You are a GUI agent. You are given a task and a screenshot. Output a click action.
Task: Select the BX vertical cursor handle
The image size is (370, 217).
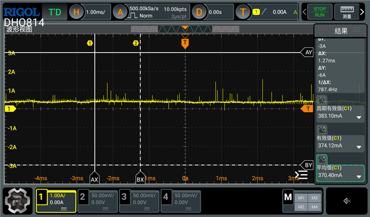tap(140, 178)
